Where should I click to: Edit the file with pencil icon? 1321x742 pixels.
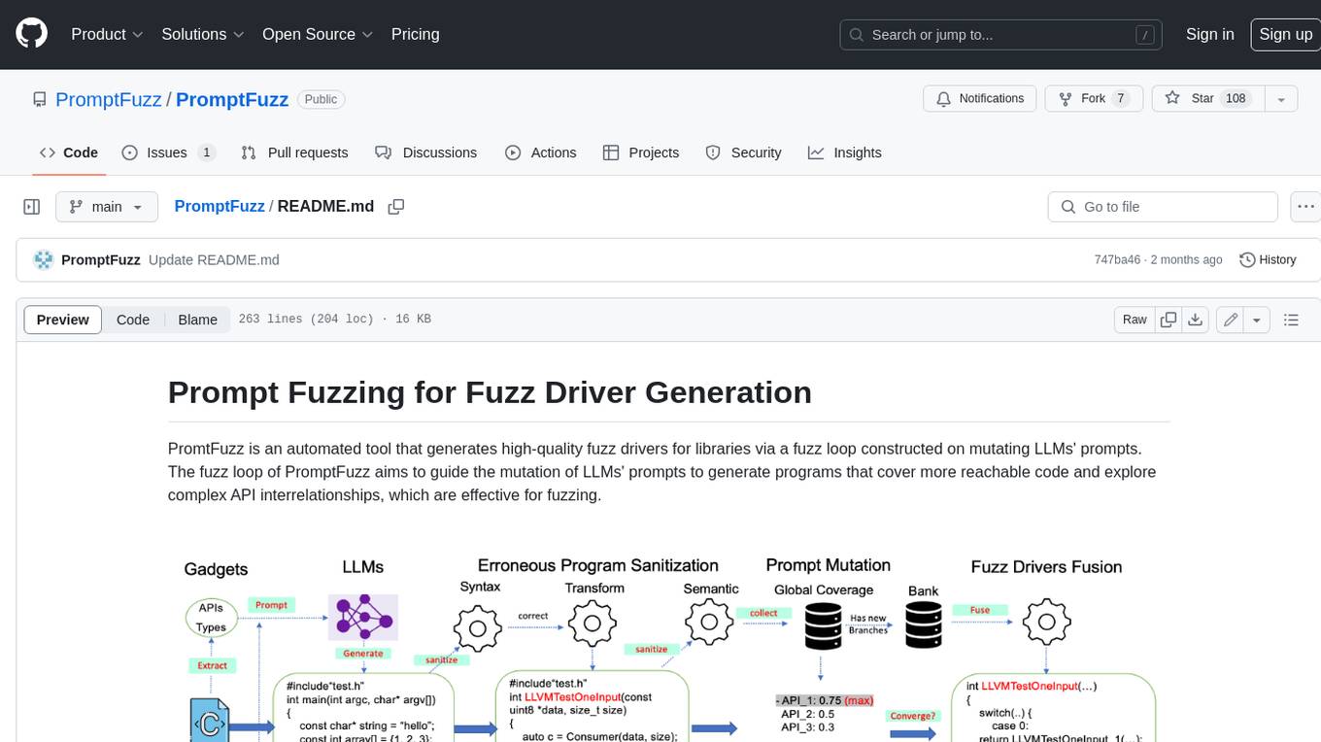[x=1231, y=320]
